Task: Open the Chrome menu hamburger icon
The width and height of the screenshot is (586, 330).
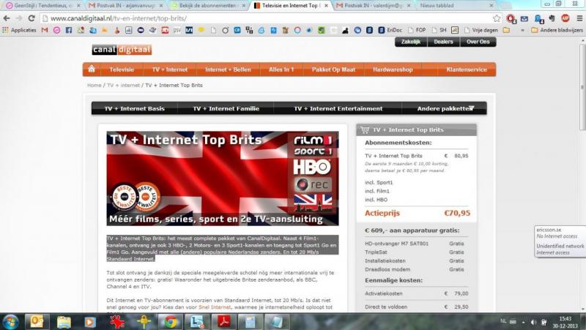Action: tap(579, 18)
